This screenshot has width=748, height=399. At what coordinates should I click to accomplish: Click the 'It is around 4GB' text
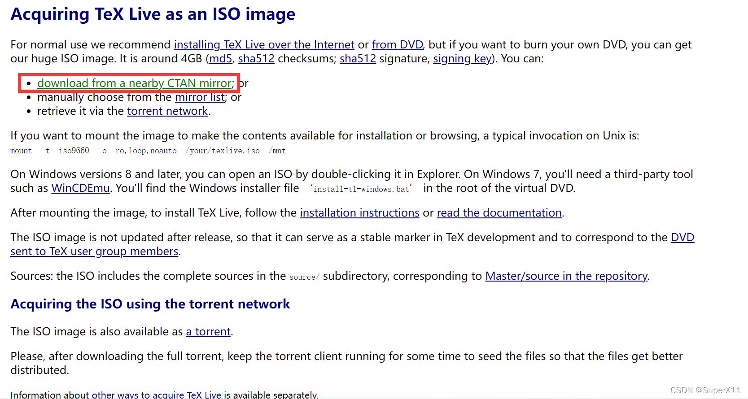161,59
